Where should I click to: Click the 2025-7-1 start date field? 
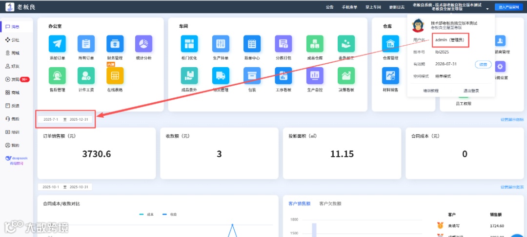coord(51,119)
